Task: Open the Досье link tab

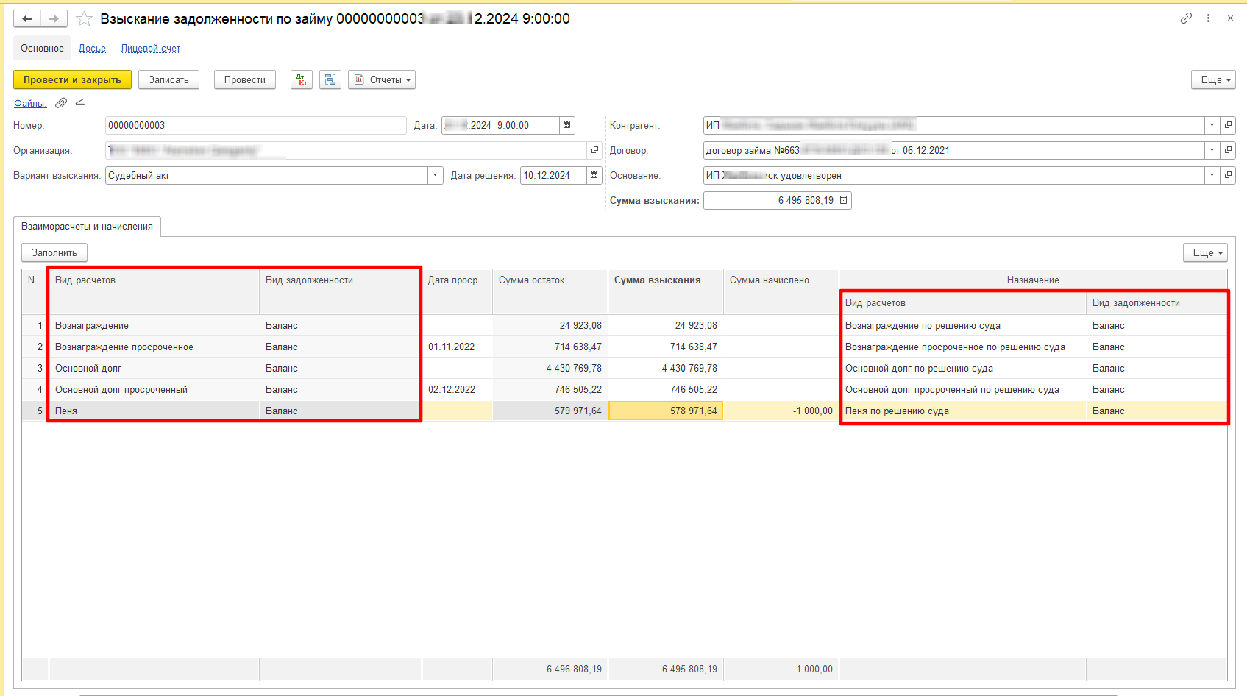Action: (x=92, y=48)
